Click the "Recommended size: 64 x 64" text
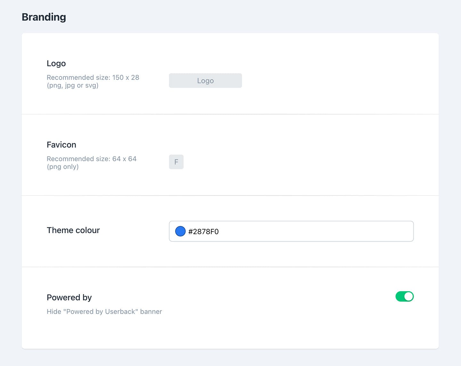This screenshot has height=366, width=461. pyautogui.click(x=92, y=159)
